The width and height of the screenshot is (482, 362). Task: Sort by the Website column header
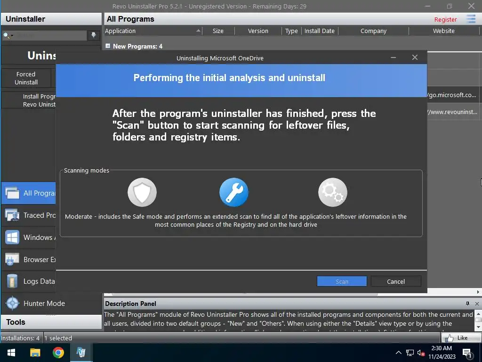(443, 31)
